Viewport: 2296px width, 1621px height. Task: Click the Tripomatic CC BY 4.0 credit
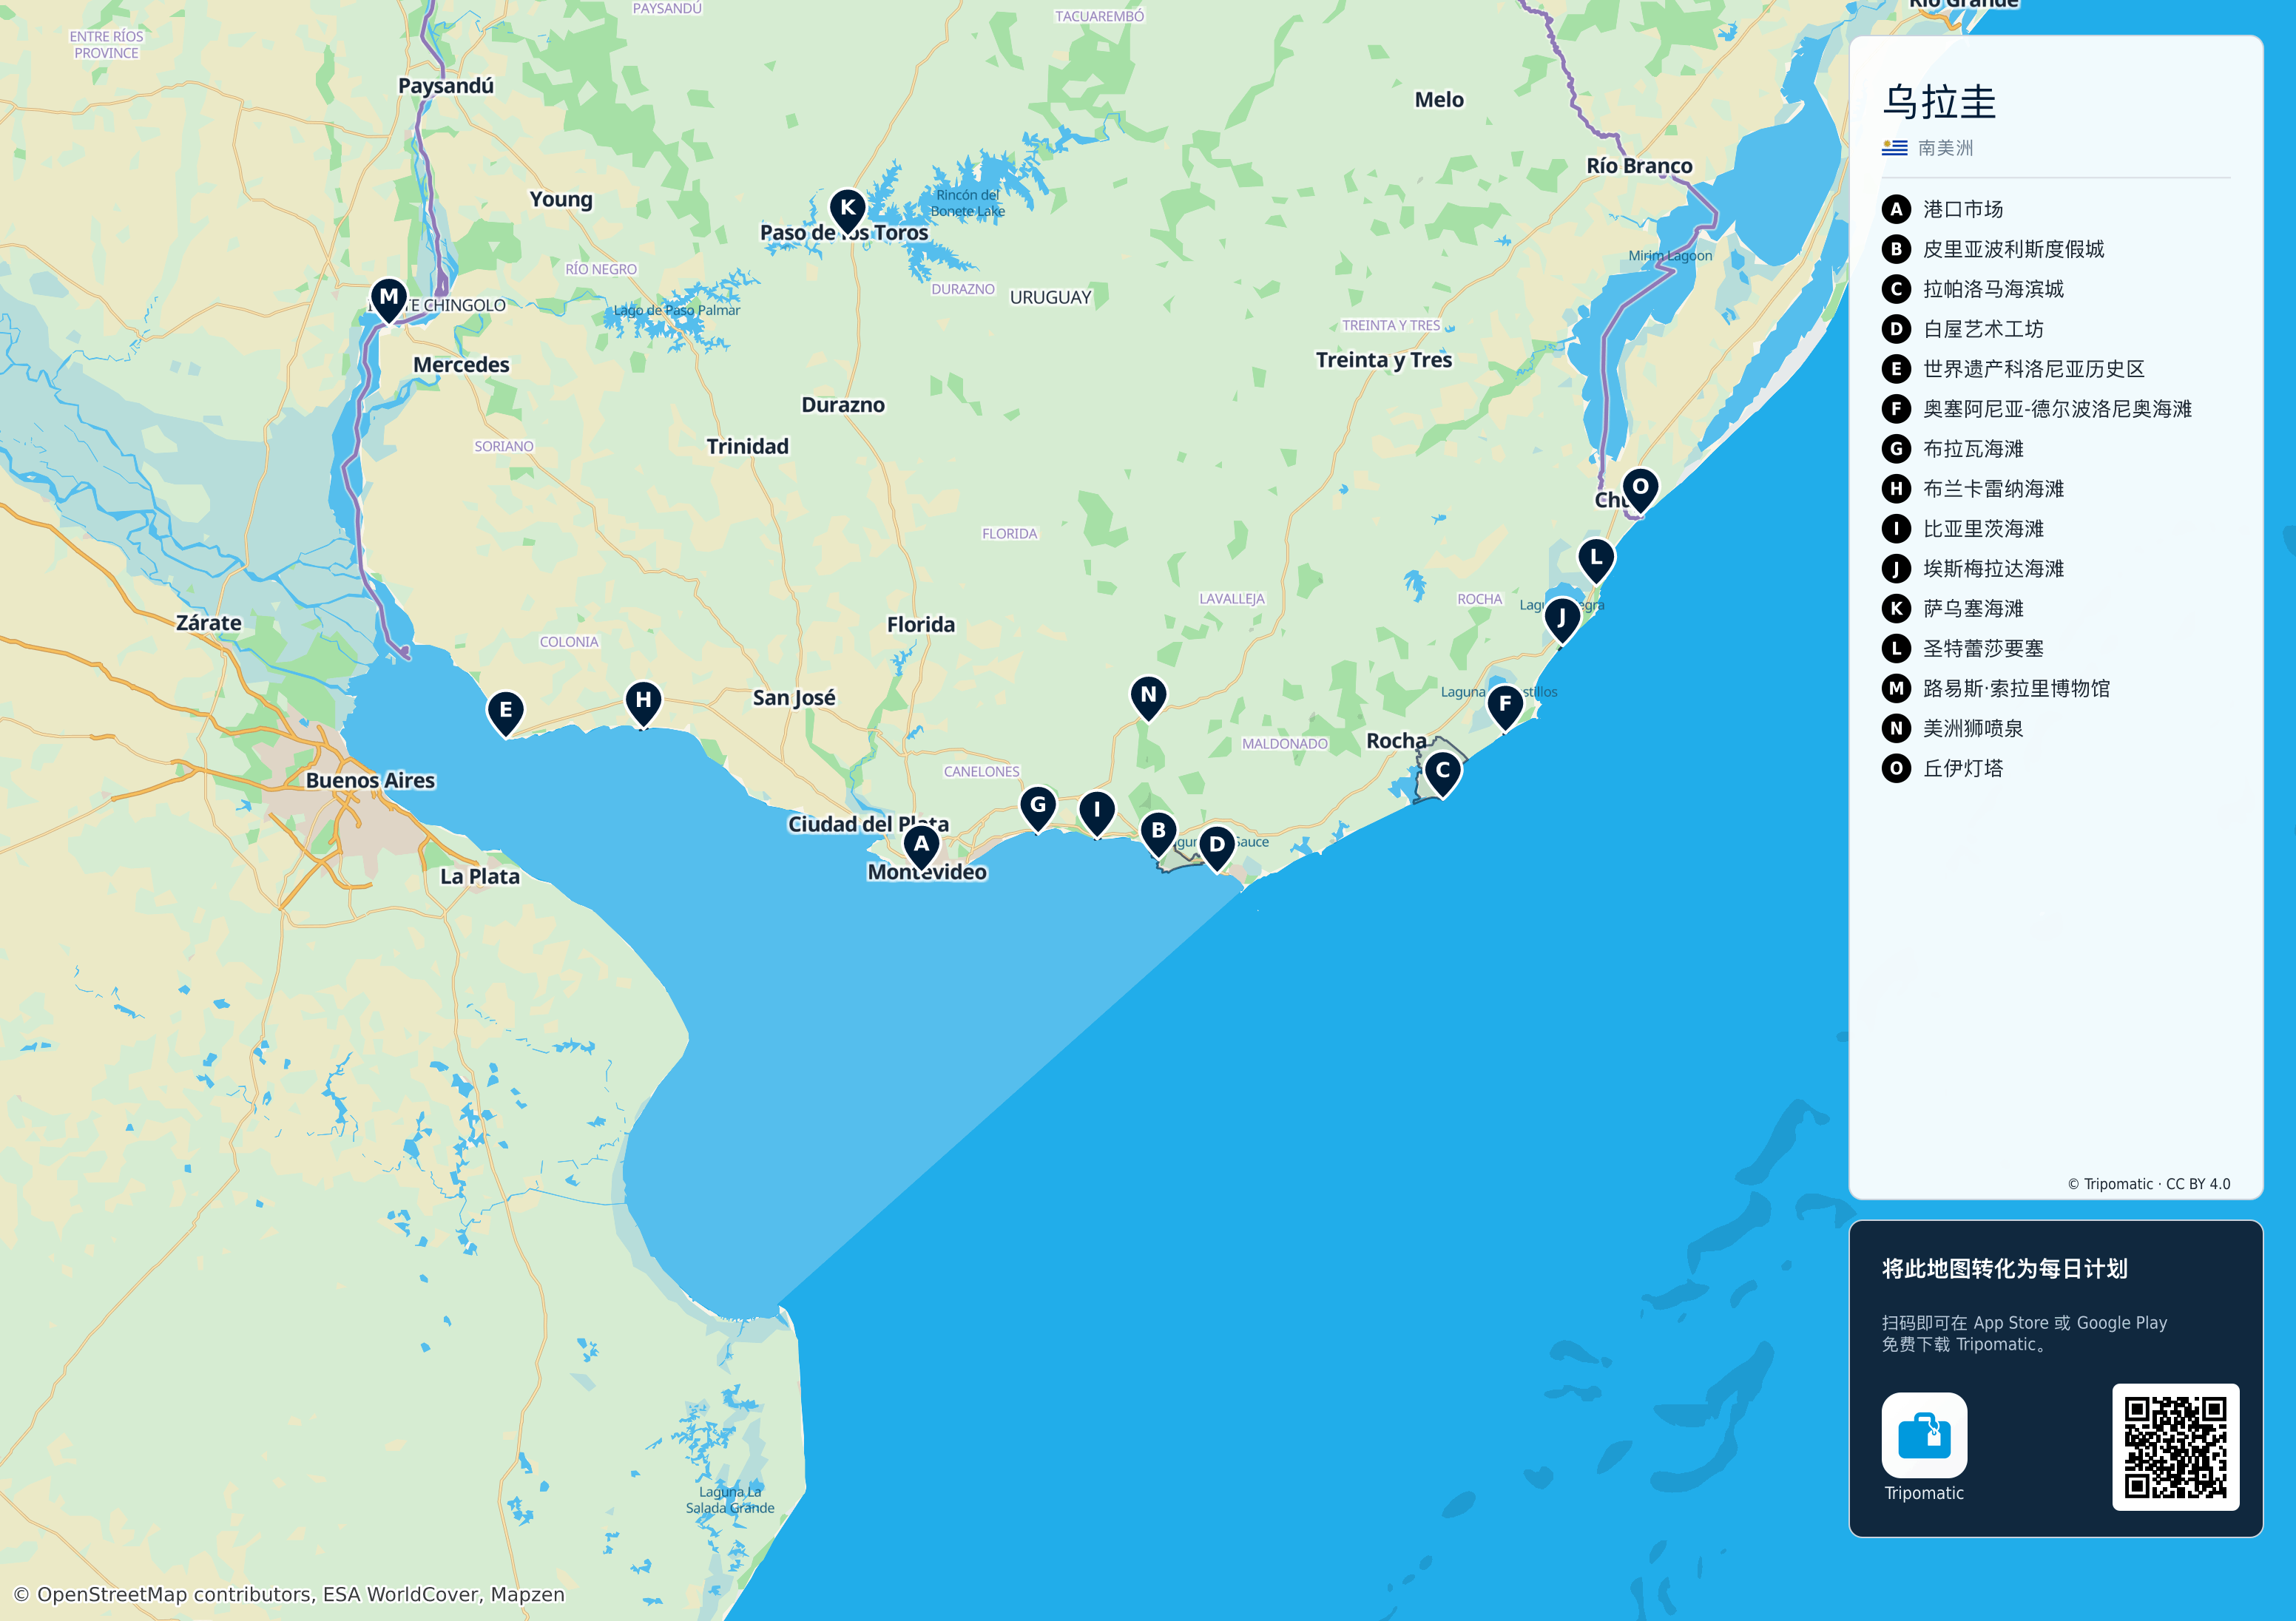point(2148,1184)
